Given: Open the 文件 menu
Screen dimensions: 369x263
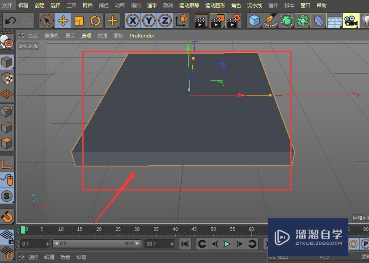Looking at the screenshot, I should pyautogui.click(x=7, y=5).
